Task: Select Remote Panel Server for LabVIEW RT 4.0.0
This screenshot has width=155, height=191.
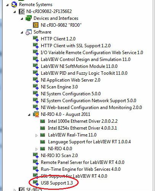Action: [82, 162]
